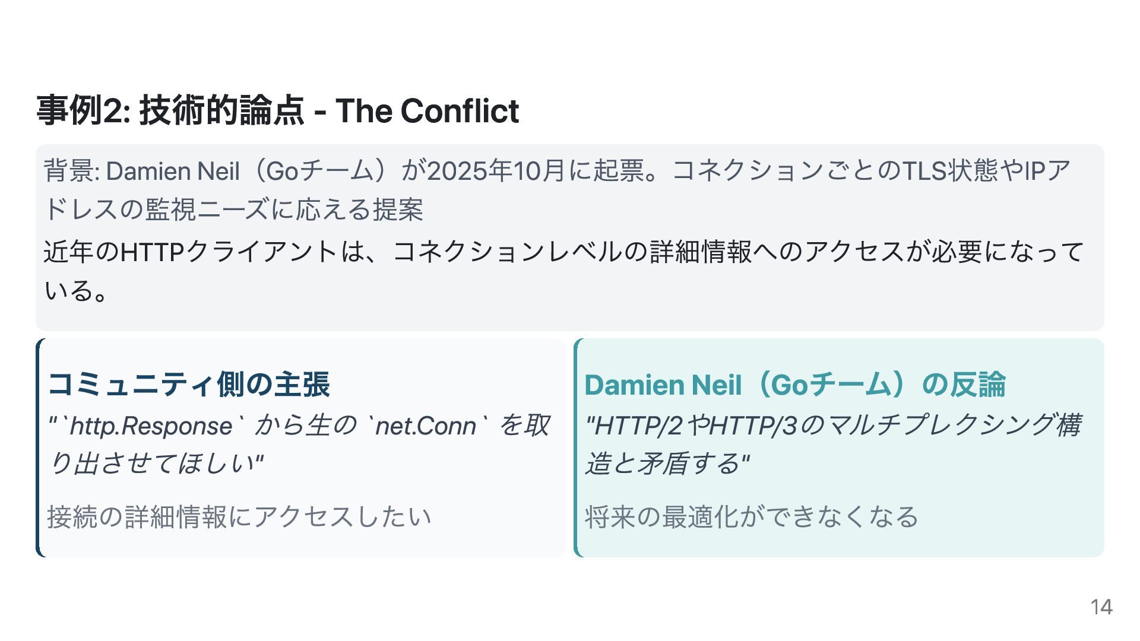
Task: Click the "り出させてほしい" quote line
Action: tap(156, 464)
